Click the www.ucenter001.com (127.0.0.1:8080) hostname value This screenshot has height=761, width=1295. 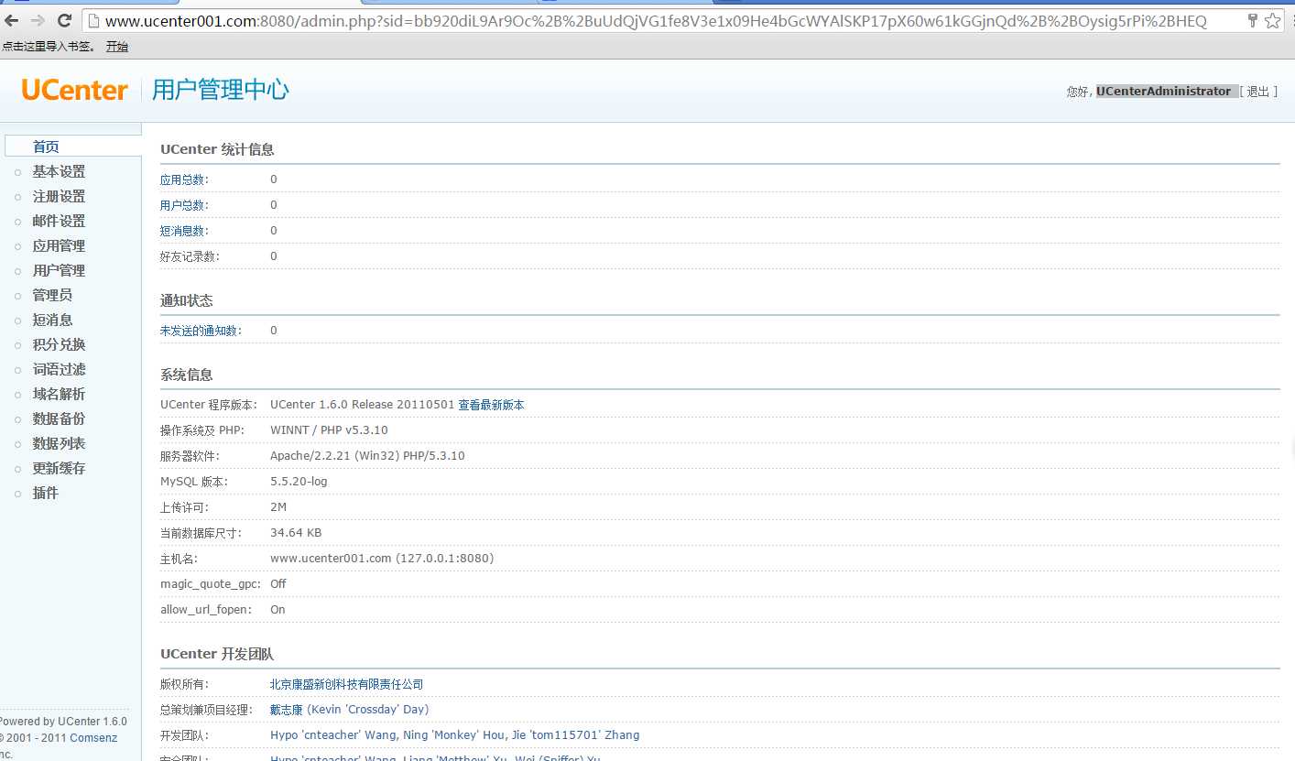coord(382,559)
